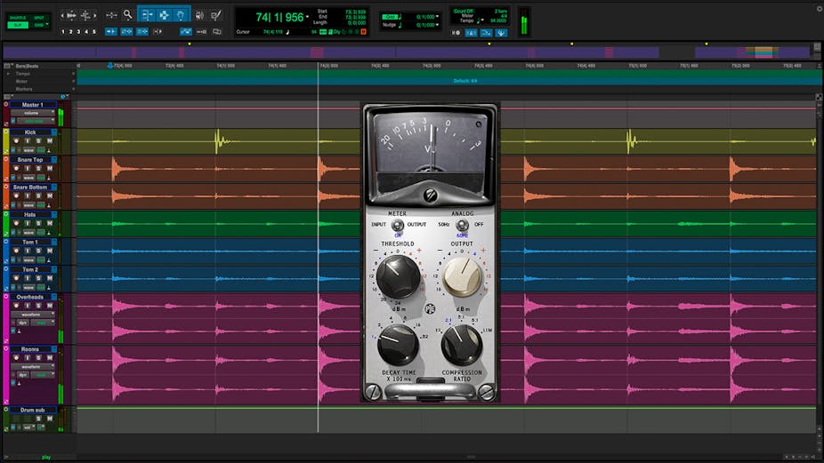Click the record enable button on Kick track
This screenshot has width=824, height=463.
[16, 141]
